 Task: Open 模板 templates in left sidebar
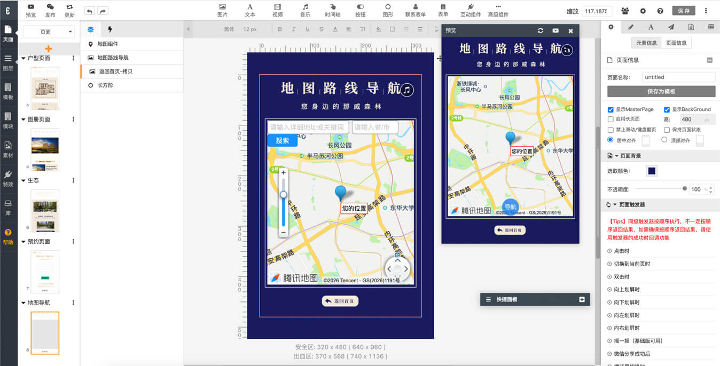[8, 91]
